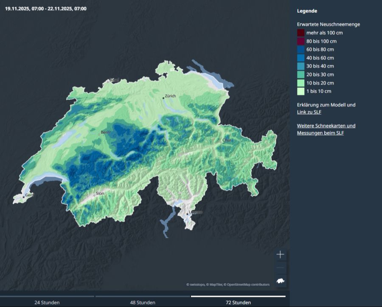382x307 pixels.
Task: Open the 72 Stunden tab
Action: pos(238,302)
